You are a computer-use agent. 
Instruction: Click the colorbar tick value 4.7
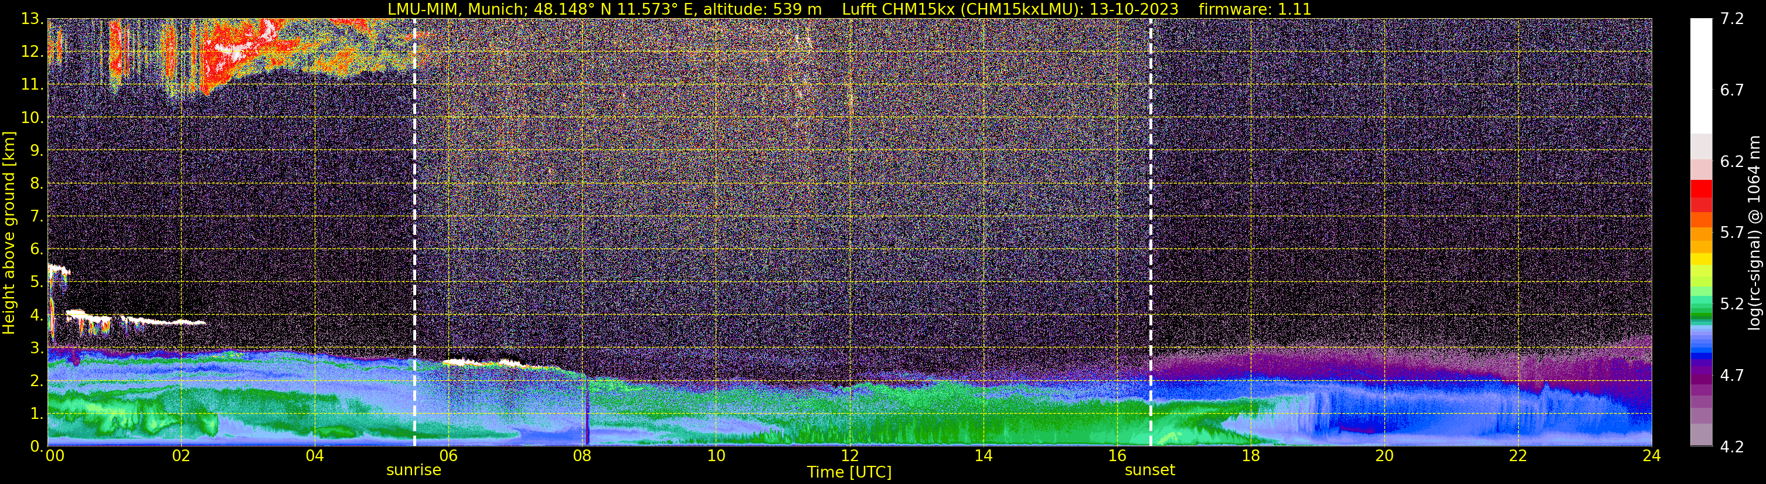click(x=1732, y=375)
